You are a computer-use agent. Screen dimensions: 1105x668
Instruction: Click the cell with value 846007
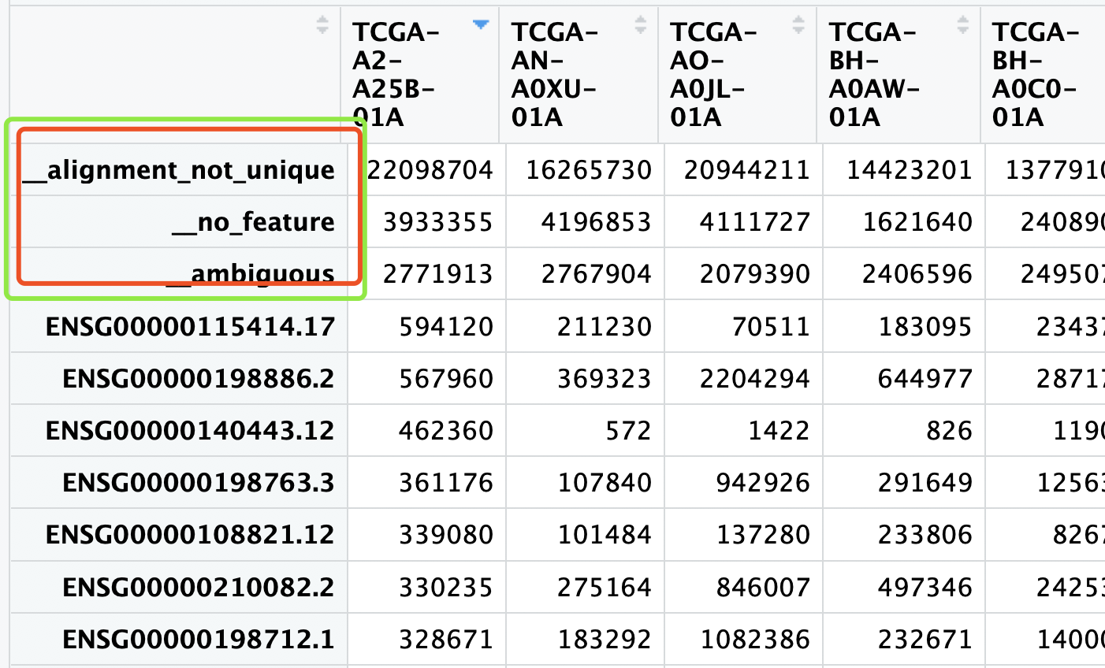[x=743, y=587]
